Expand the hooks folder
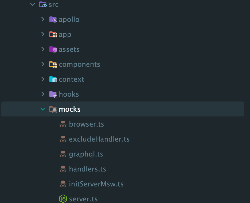 click(x=43, y=94)
